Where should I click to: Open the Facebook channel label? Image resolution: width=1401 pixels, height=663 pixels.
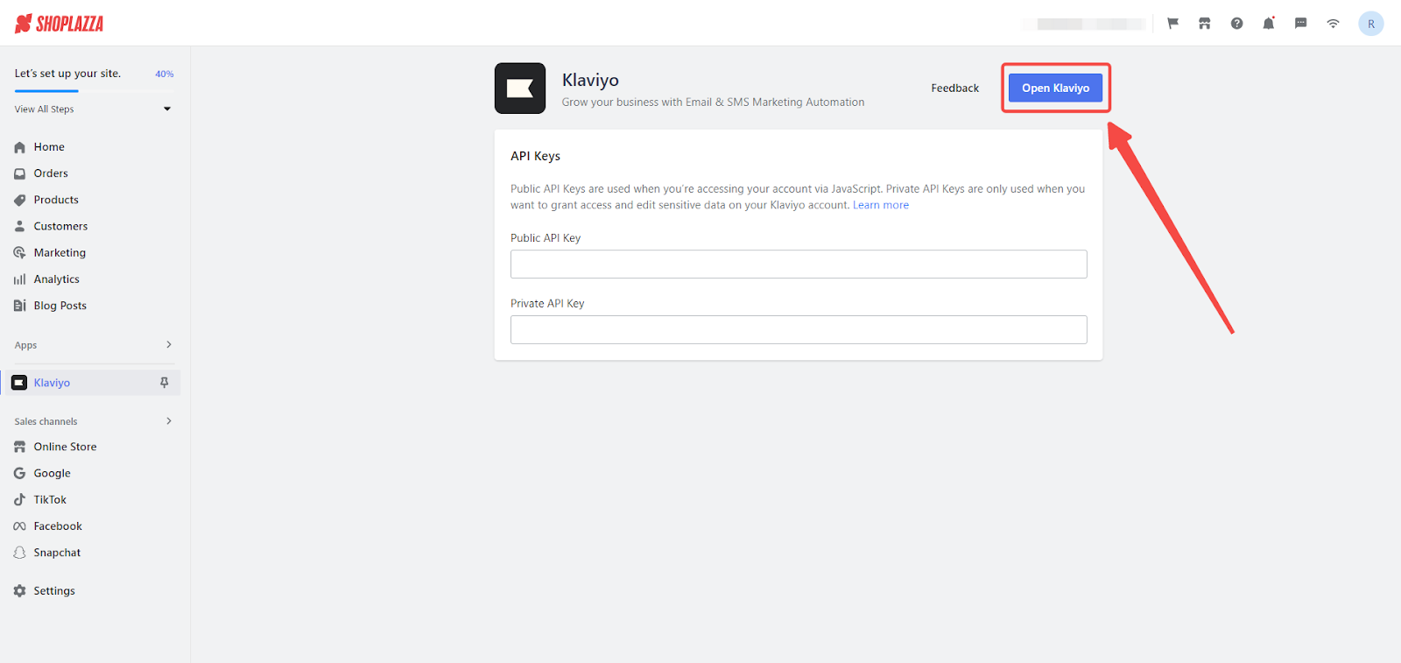[x=58, y=526]
